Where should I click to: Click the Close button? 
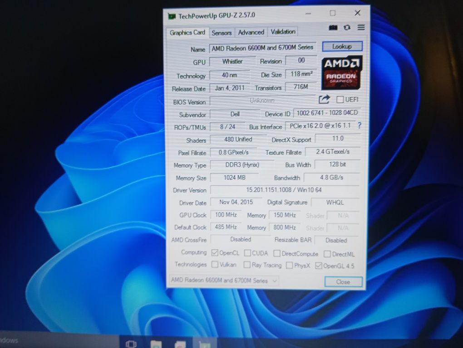coord(343,282)
